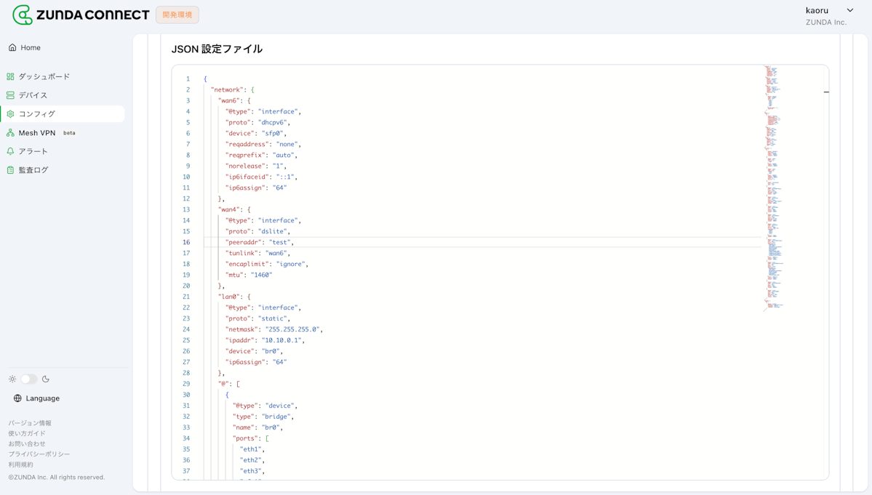Open the kaoru account dropdown chevron
Viewport: 872px width, 495px height.
(x=849, y=11)
